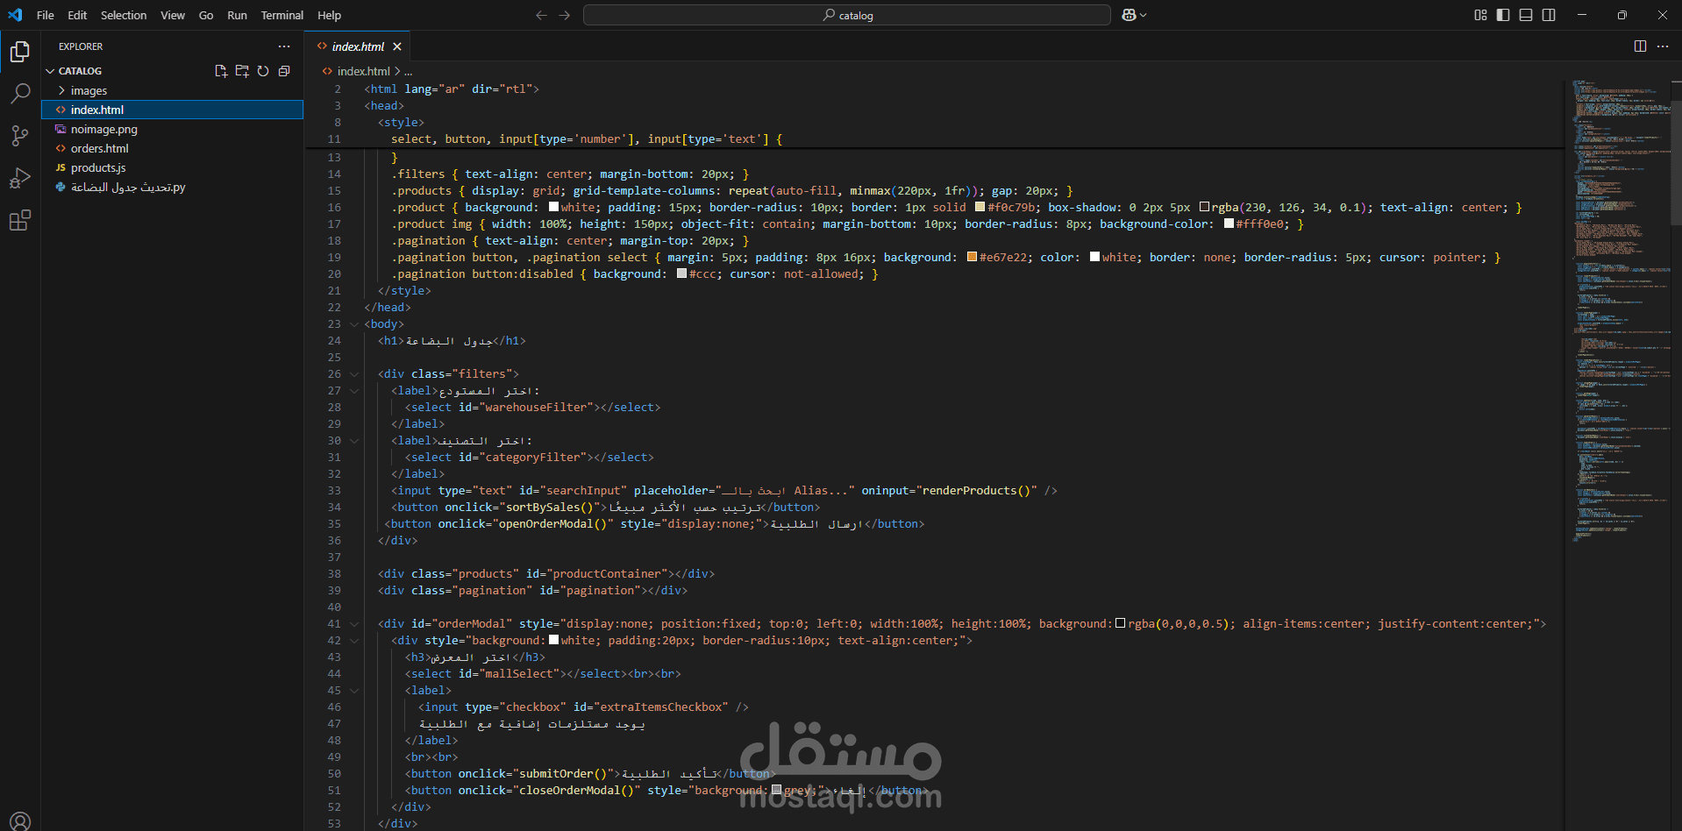This screenshot has width=1682, height=831.
Task: Create a new folder in CATALOG explorer
Action: click(x=242, y=71)
